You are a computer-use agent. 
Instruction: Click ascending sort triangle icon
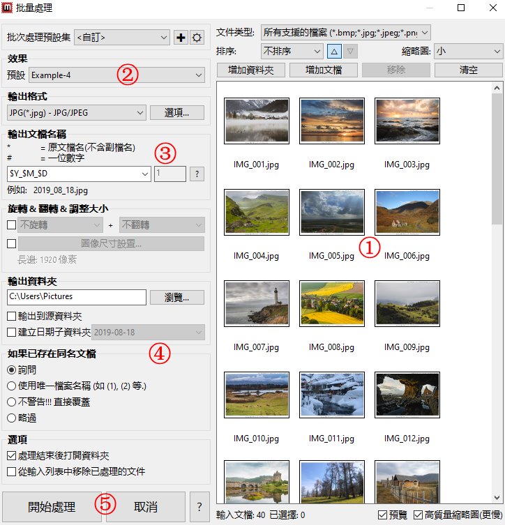333,52
